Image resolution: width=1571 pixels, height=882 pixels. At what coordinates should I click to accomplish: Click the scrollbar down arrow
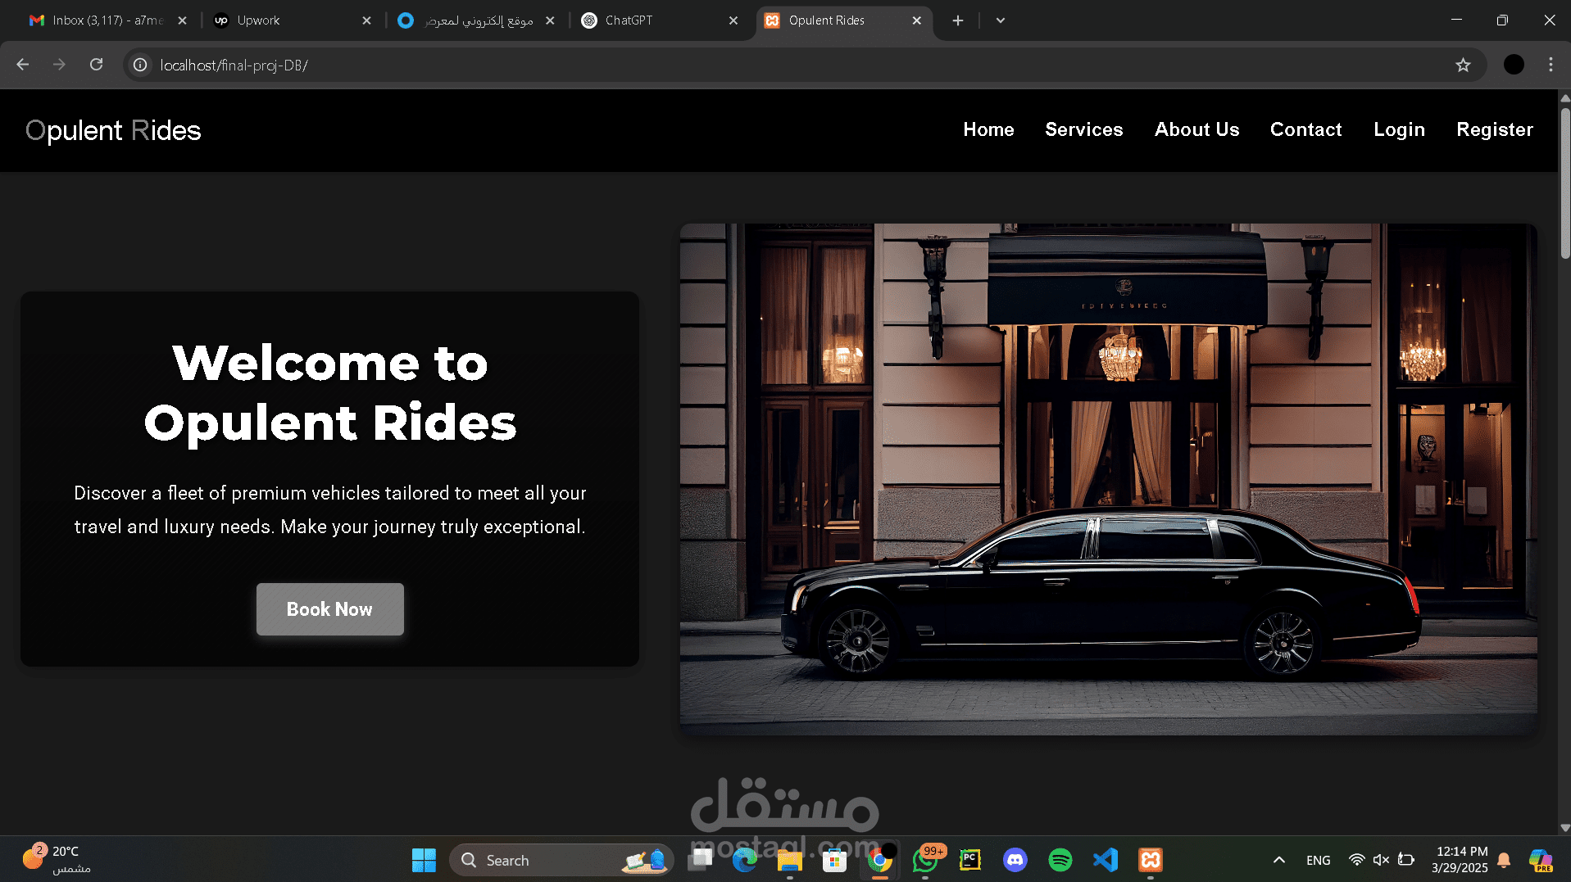pyautogui.click(x=1564, y=828)
